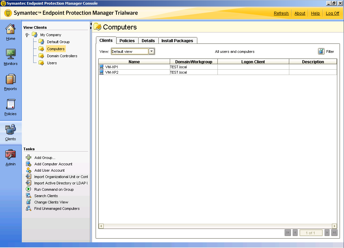
Task: Select the VM-XP1 row name
Action: [111, 67]
